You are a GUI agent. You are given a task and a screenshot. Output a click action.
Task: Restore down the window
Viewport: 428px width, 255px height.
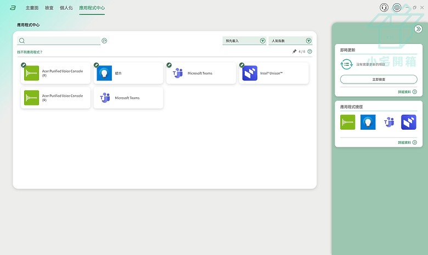pyautogui.click(x=415, y=8)
